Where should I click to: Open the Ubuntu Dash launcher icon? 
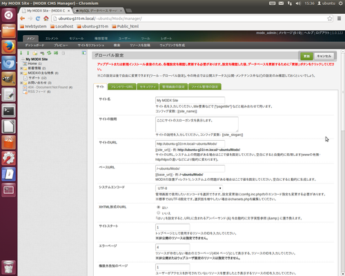[9, 15]
